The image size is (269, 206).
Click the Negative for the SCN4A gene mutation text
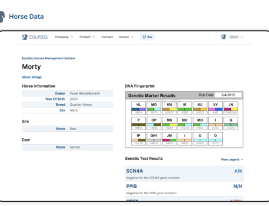coord(153,178)
